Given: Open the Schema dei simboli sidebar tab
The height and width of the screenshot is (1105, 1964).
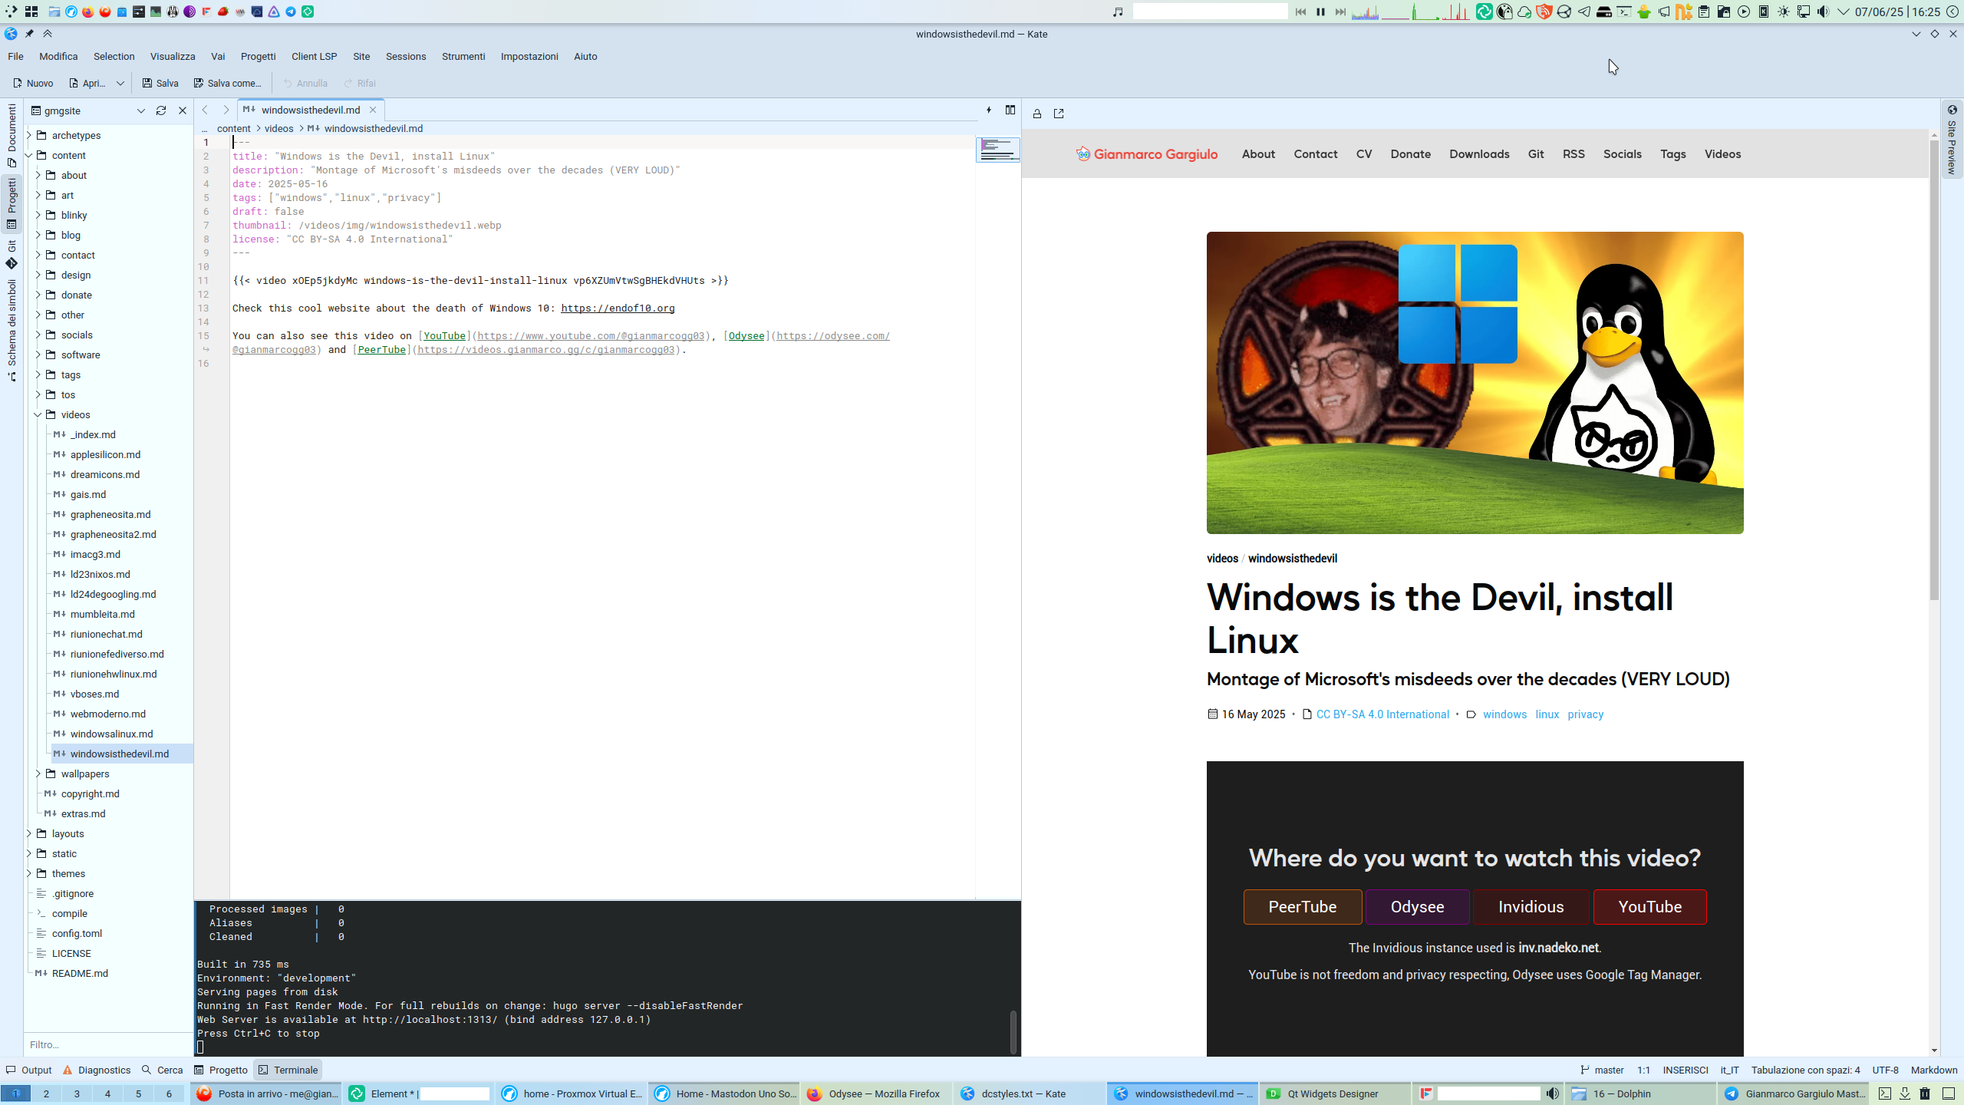Looking at the screenshot, I should pyautogui.click(x=12, y=331).
